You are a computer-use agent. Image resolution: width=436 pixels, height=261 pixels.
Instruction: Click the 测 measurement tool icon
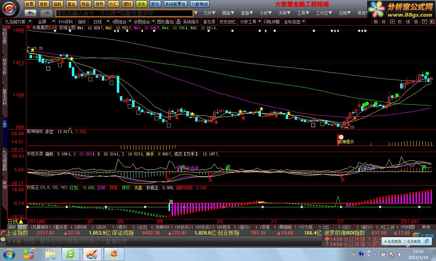point(375,22)
